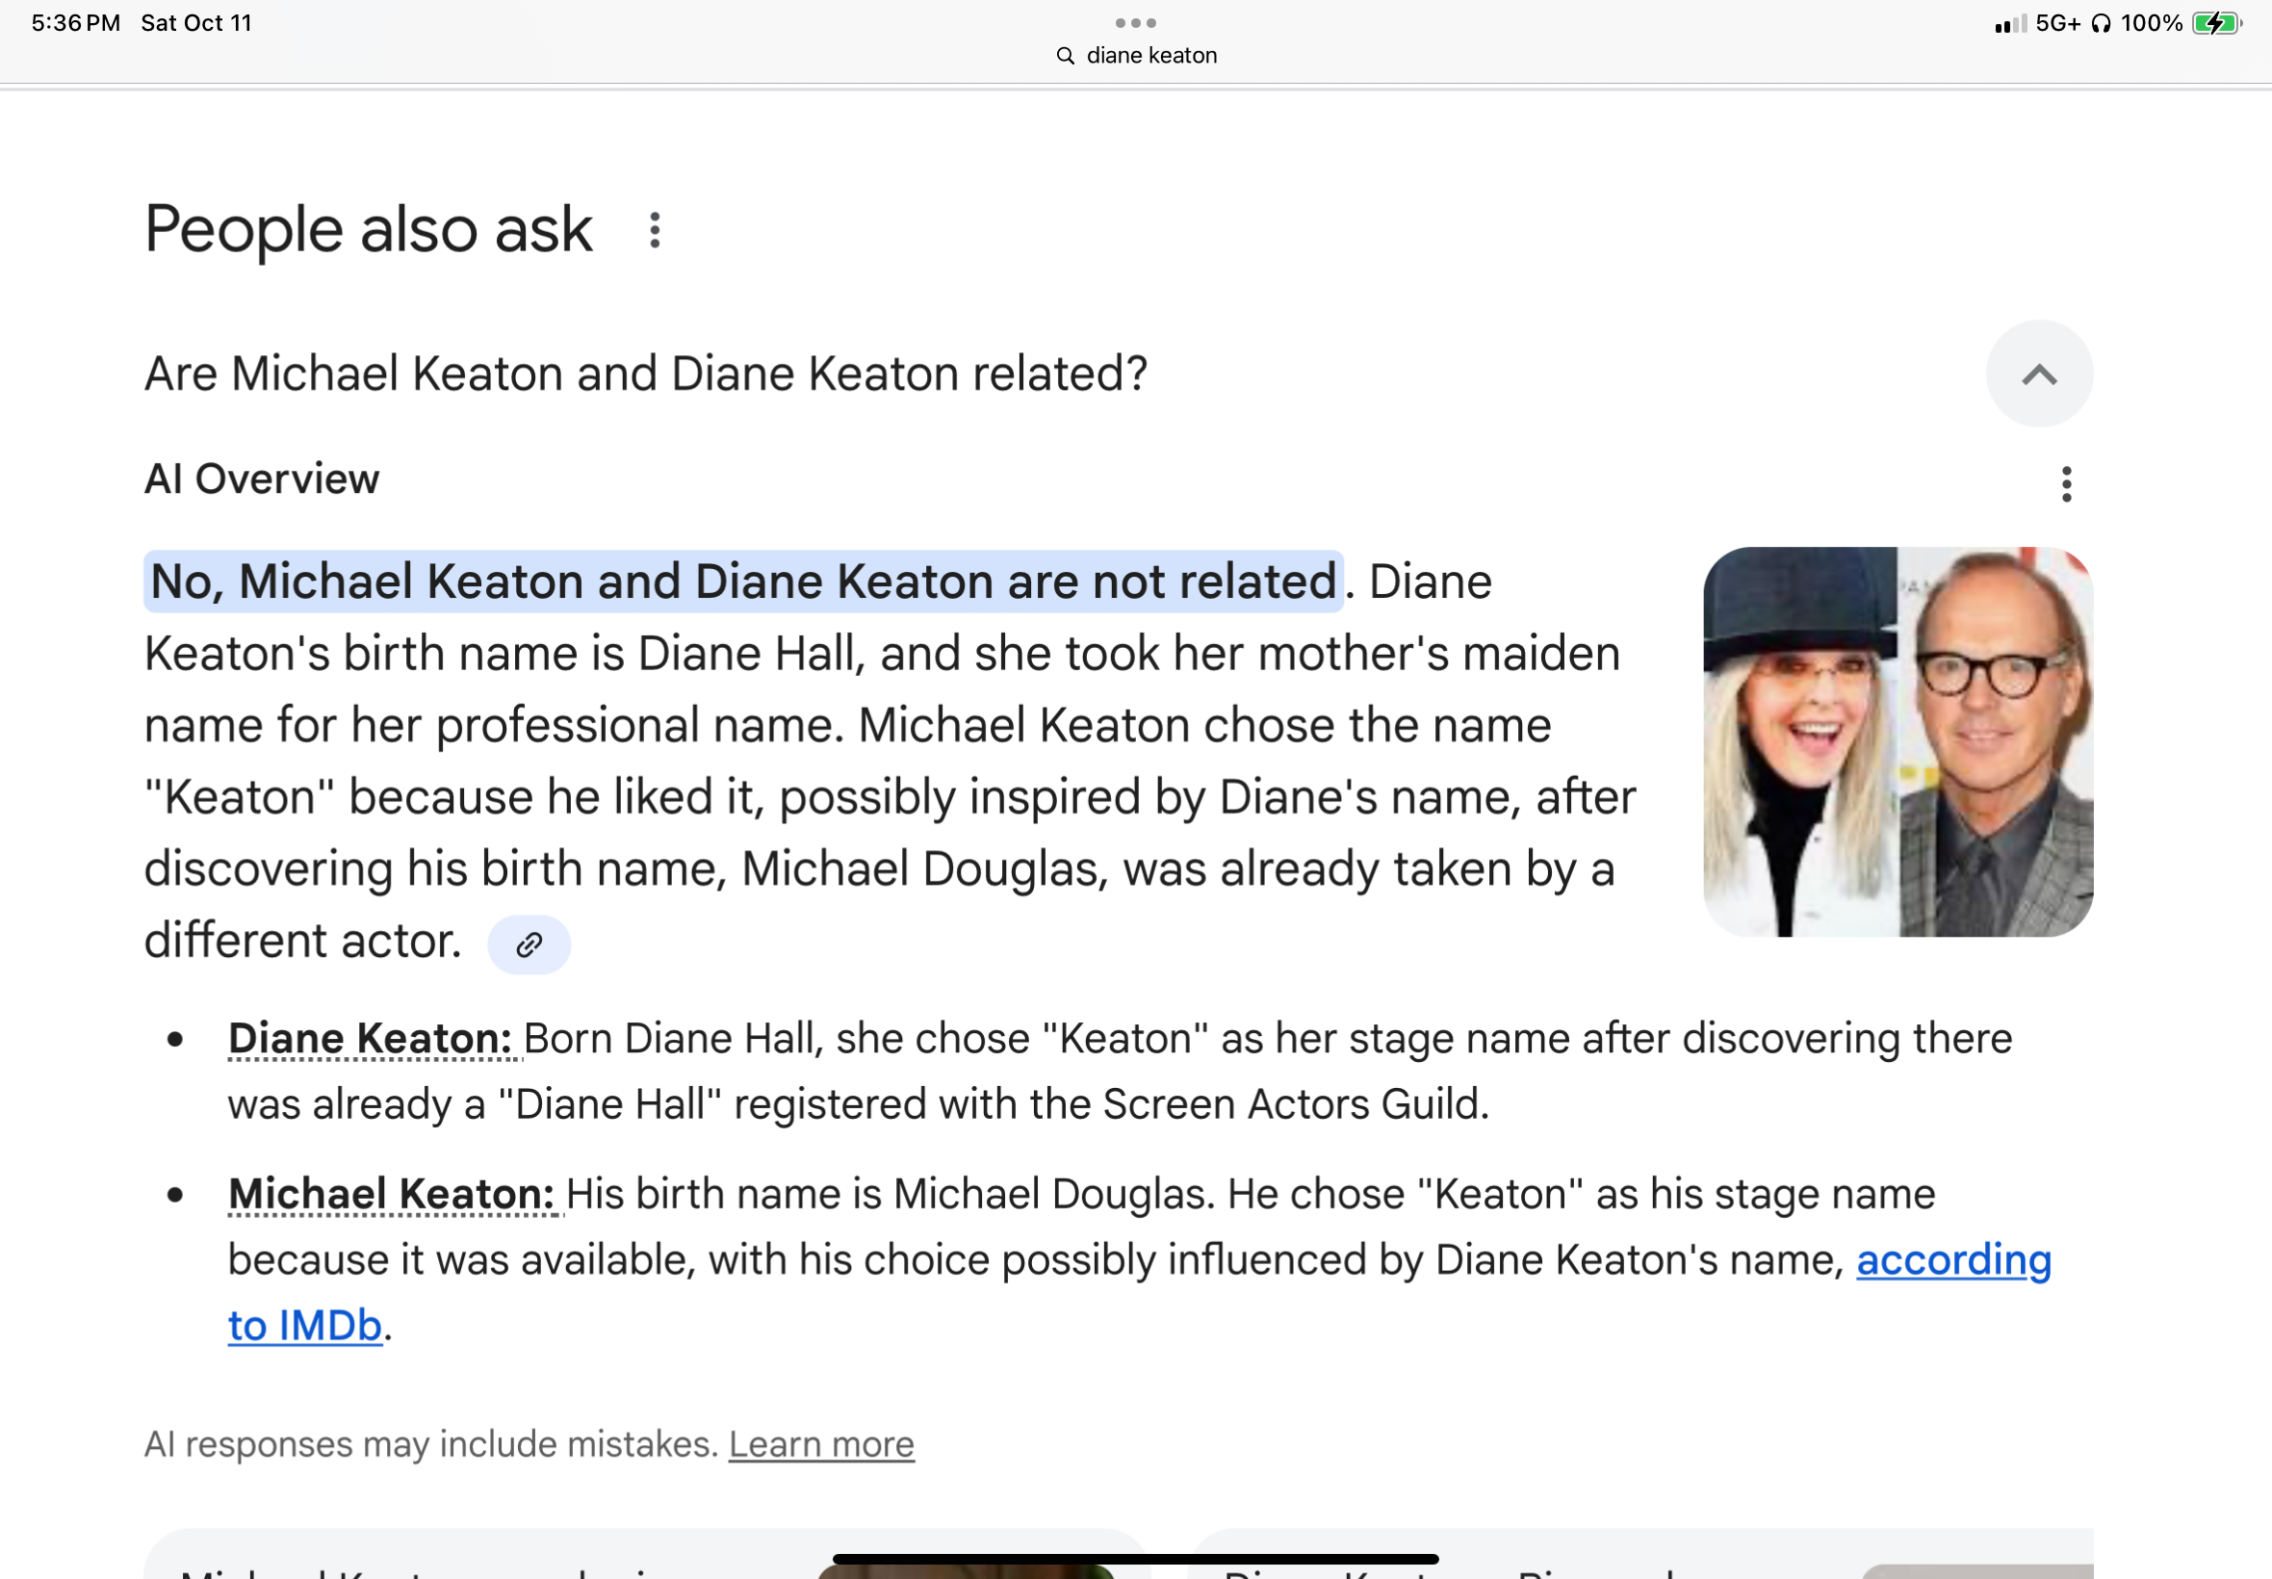Tap the iPad multitasking three-dots at top
The height and width of the screenshot is (1579, 2272).
tap(1135, 23)
